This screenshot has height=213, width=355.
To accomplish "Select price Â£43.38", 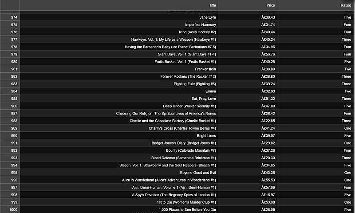I will pos(248,173).
